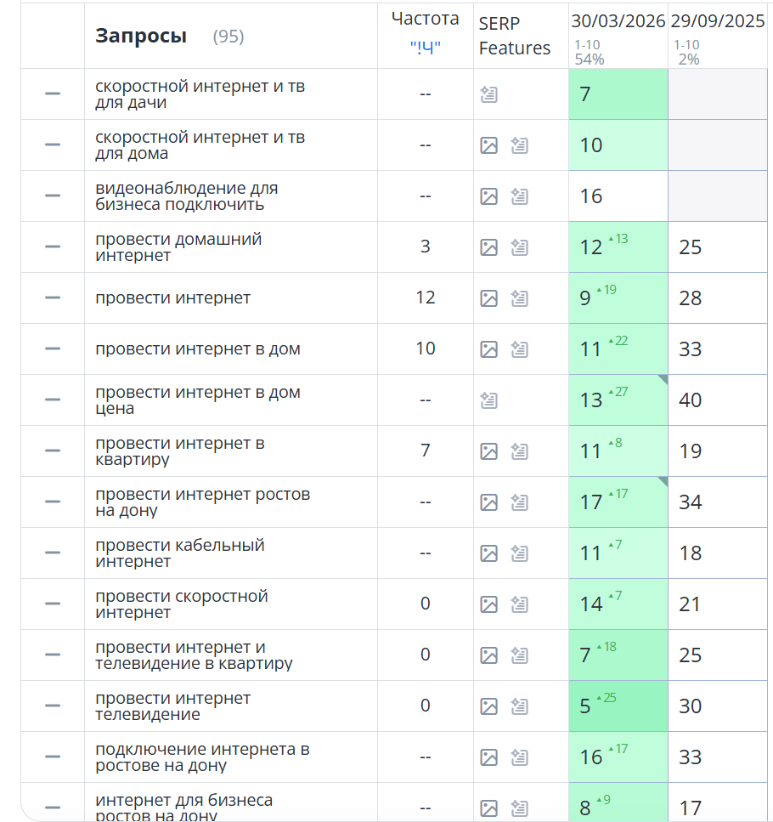Click image icon for 'провести интернет телевидение'
773x822 pixels.
tap(488, 706)
